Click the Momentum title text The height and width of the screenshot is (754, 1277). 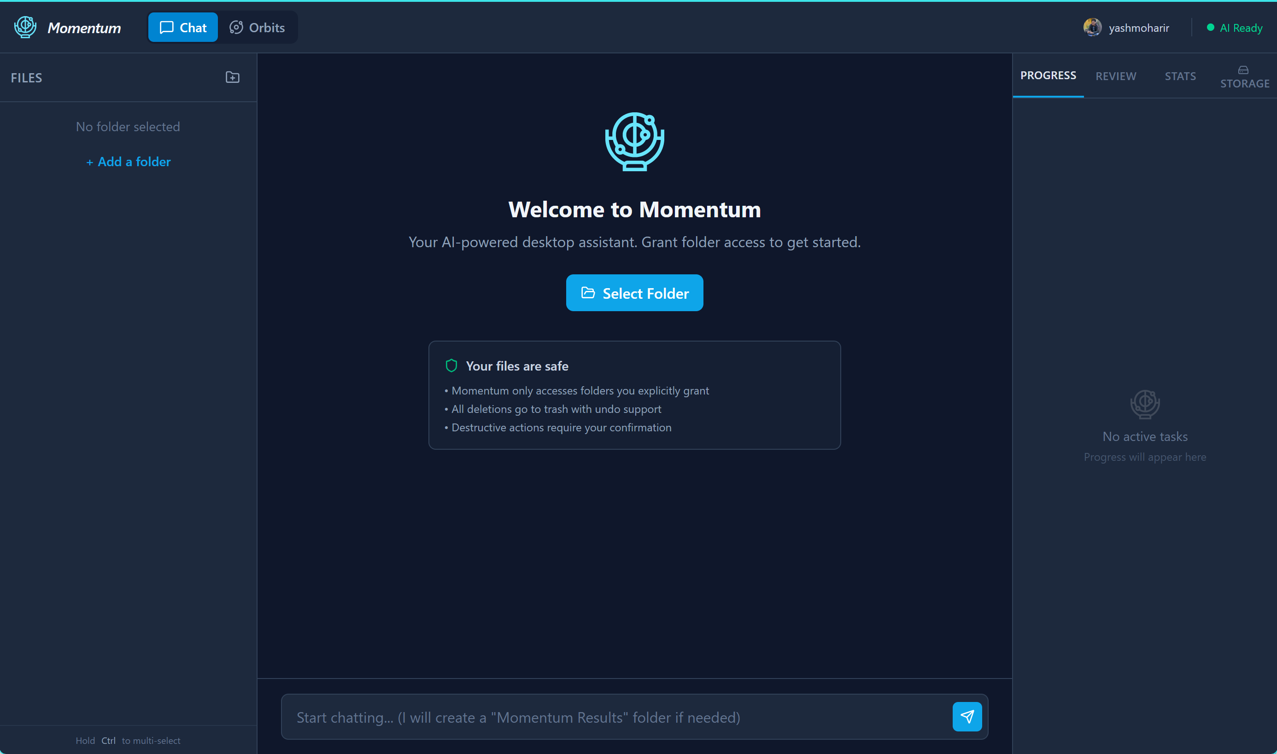click(x=84, y=28)
